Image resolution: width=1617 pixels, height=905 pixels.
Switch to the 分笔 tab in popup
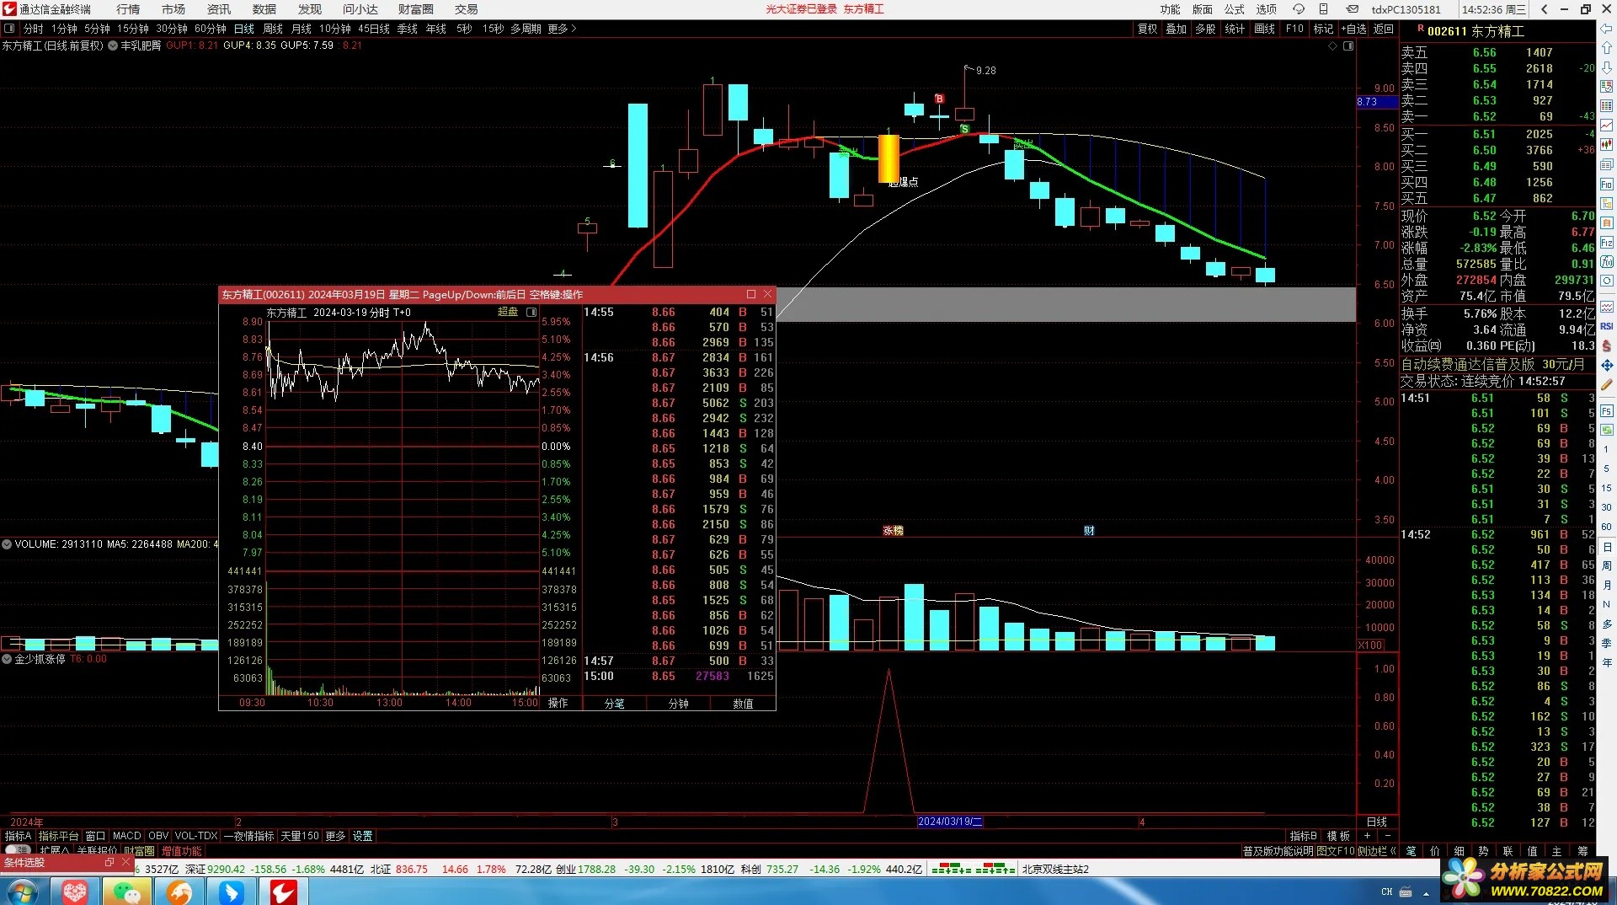614,703
